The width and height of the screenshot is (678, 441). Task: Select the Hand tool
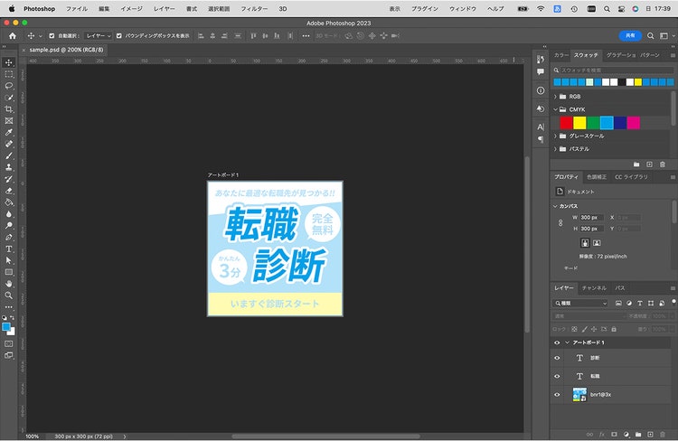[9, 284]
